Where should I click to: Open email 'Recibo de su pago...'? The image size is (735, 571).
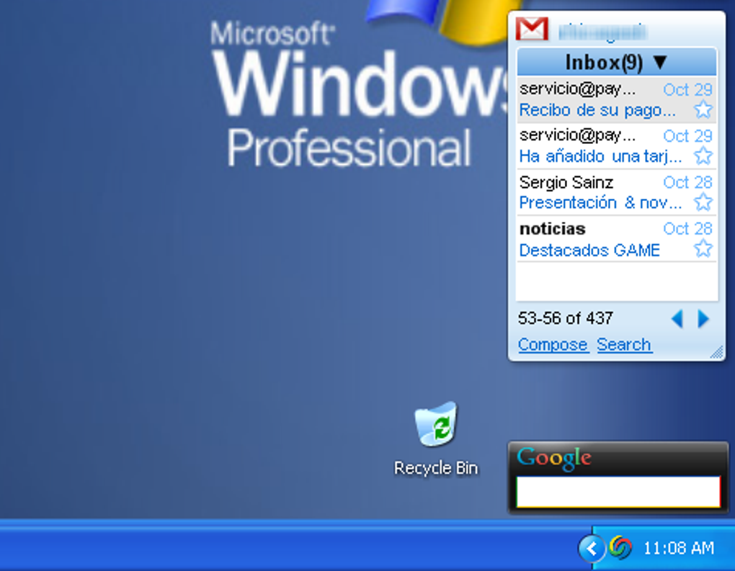tap(597, 111)
